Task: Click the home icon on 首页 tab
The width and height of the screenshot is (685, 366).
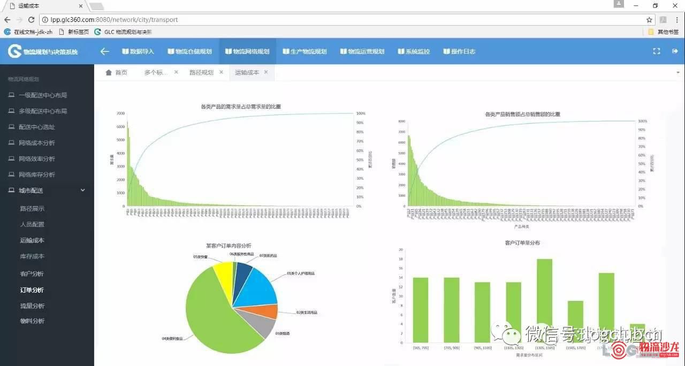Action: point(109,72)
